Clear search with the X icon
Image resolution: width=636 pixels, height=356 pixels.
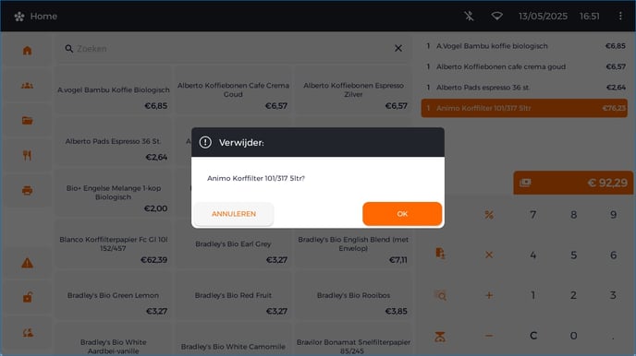[x=398, y=48]
